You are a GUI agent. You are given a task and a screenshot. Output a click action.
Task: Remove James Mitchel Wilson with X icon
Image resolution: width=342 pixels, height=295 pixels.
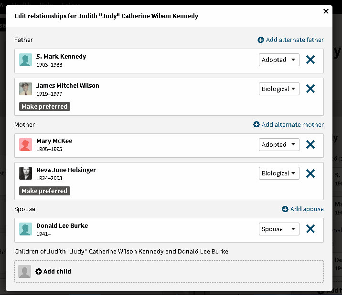click(310, 89)
